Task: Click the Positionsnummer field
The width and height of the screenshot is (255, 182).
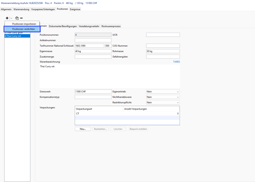Action: (93, 35)
